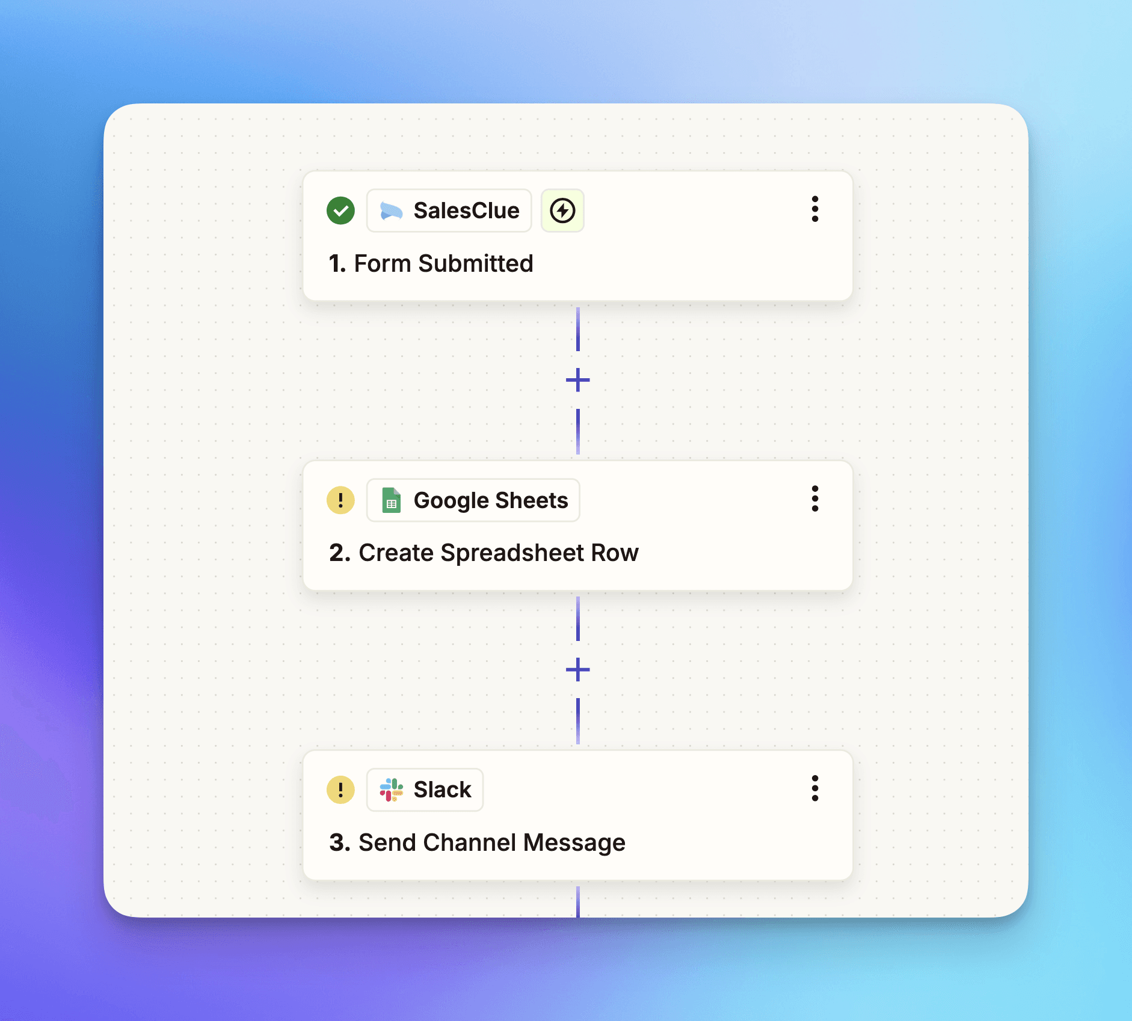
Task: Open the three-dot menu for Send Channel Message
Action: (x=815, y=789)
